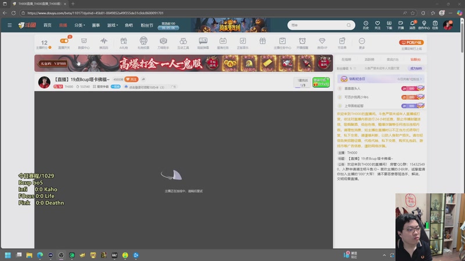Open the 节目单 program list icon
The height and width of the screenshot is (261, 465).
(342, 42)
